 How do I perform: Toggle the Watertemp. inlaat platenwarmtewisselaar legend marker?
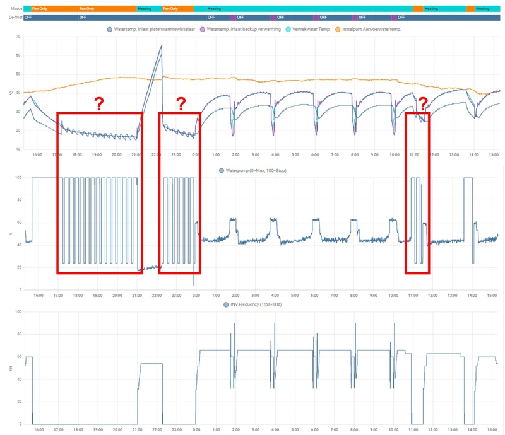[110, 30]
